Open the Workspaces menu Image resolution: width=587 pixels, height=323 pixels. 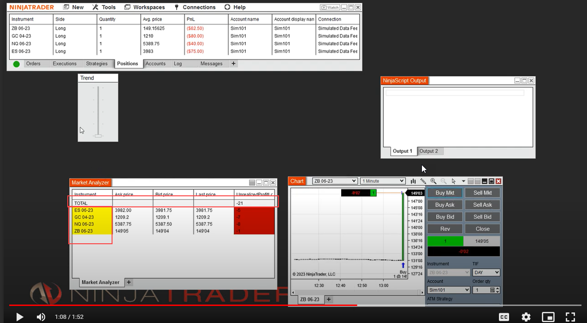pos(144,7)
